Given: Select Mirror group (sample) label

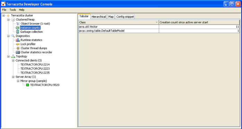Looking at the screenshot, I should pyautogui.click(x=34, y=81).
